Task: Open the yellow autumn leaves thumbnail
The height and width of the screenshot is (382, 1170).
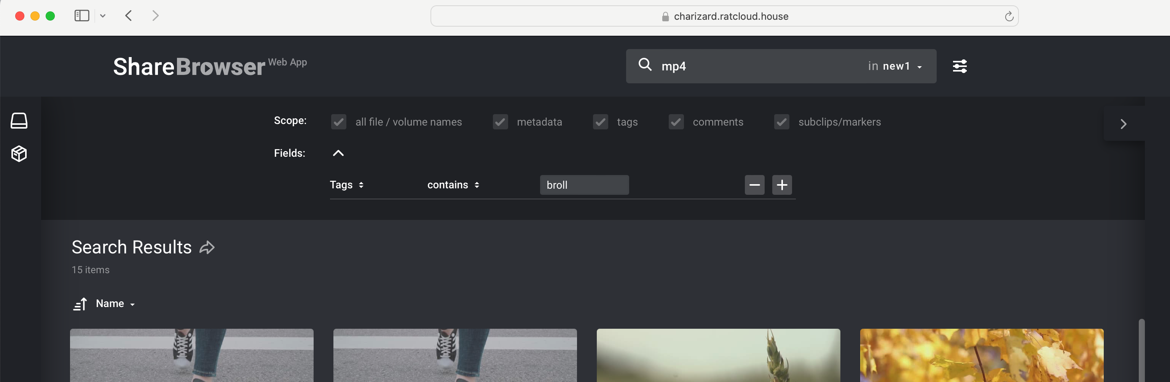Action: tap(982, 355)
